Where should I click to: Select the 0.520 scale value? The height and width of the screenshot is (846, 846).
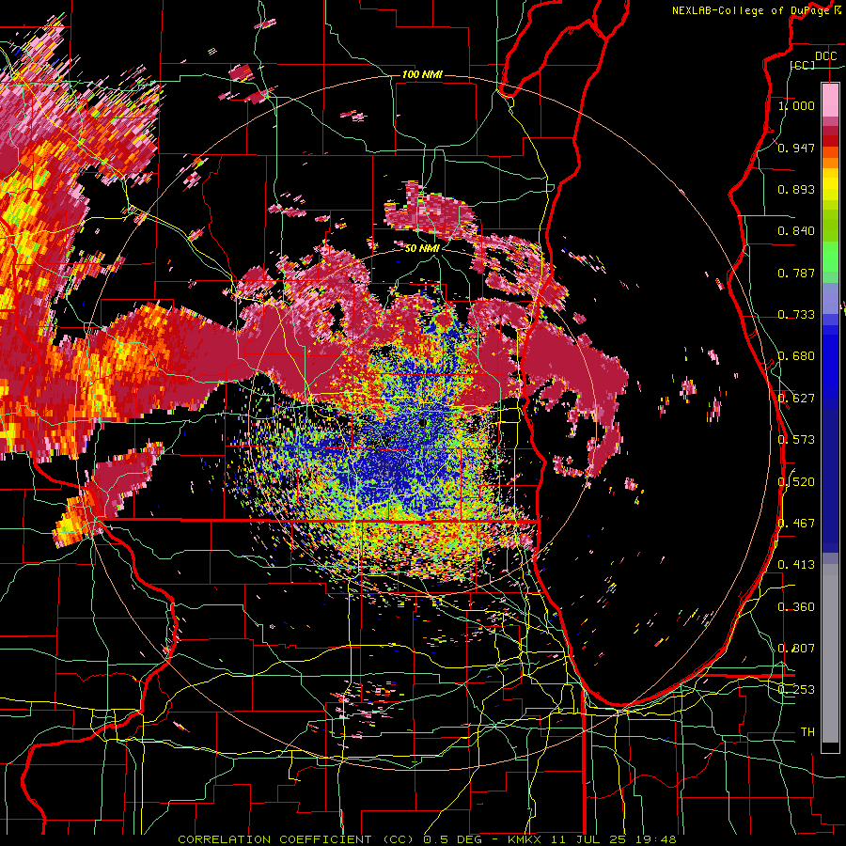point(796,482)
